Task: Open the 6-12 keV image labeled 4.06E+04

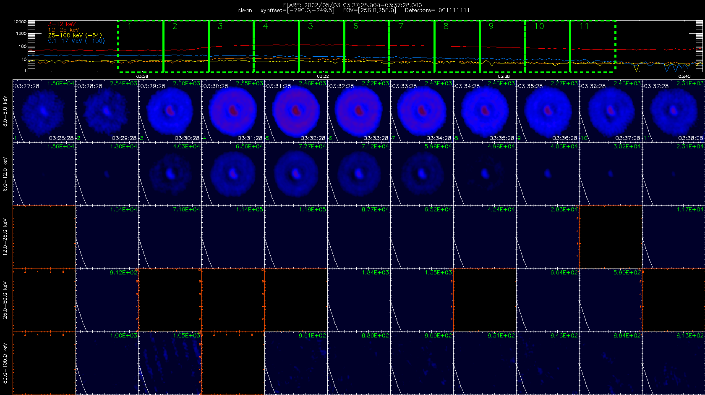Action: [x=548, y=174]
